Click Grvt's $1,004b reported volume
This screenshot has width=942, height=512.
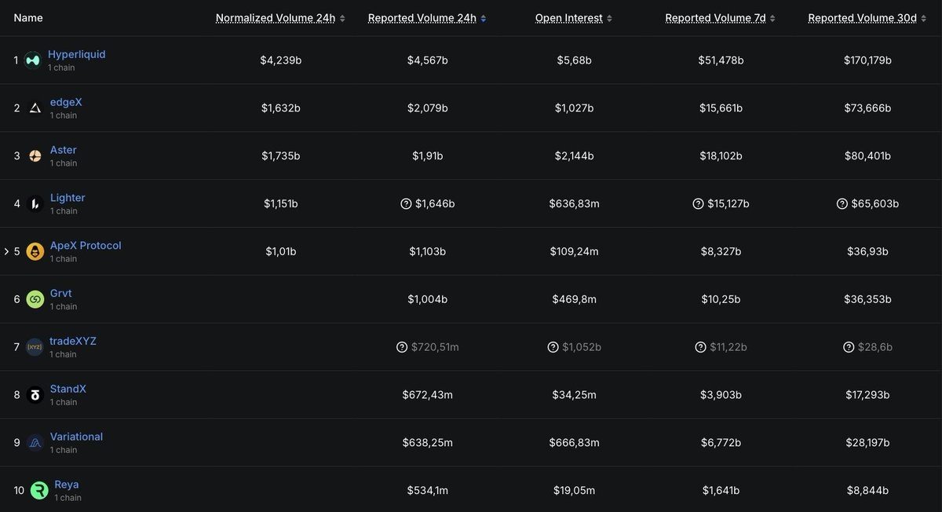[x=428, y=299]
